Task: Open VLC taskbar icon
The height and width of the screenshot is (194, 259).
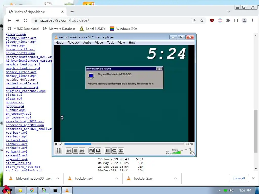Action: point(67,190)
